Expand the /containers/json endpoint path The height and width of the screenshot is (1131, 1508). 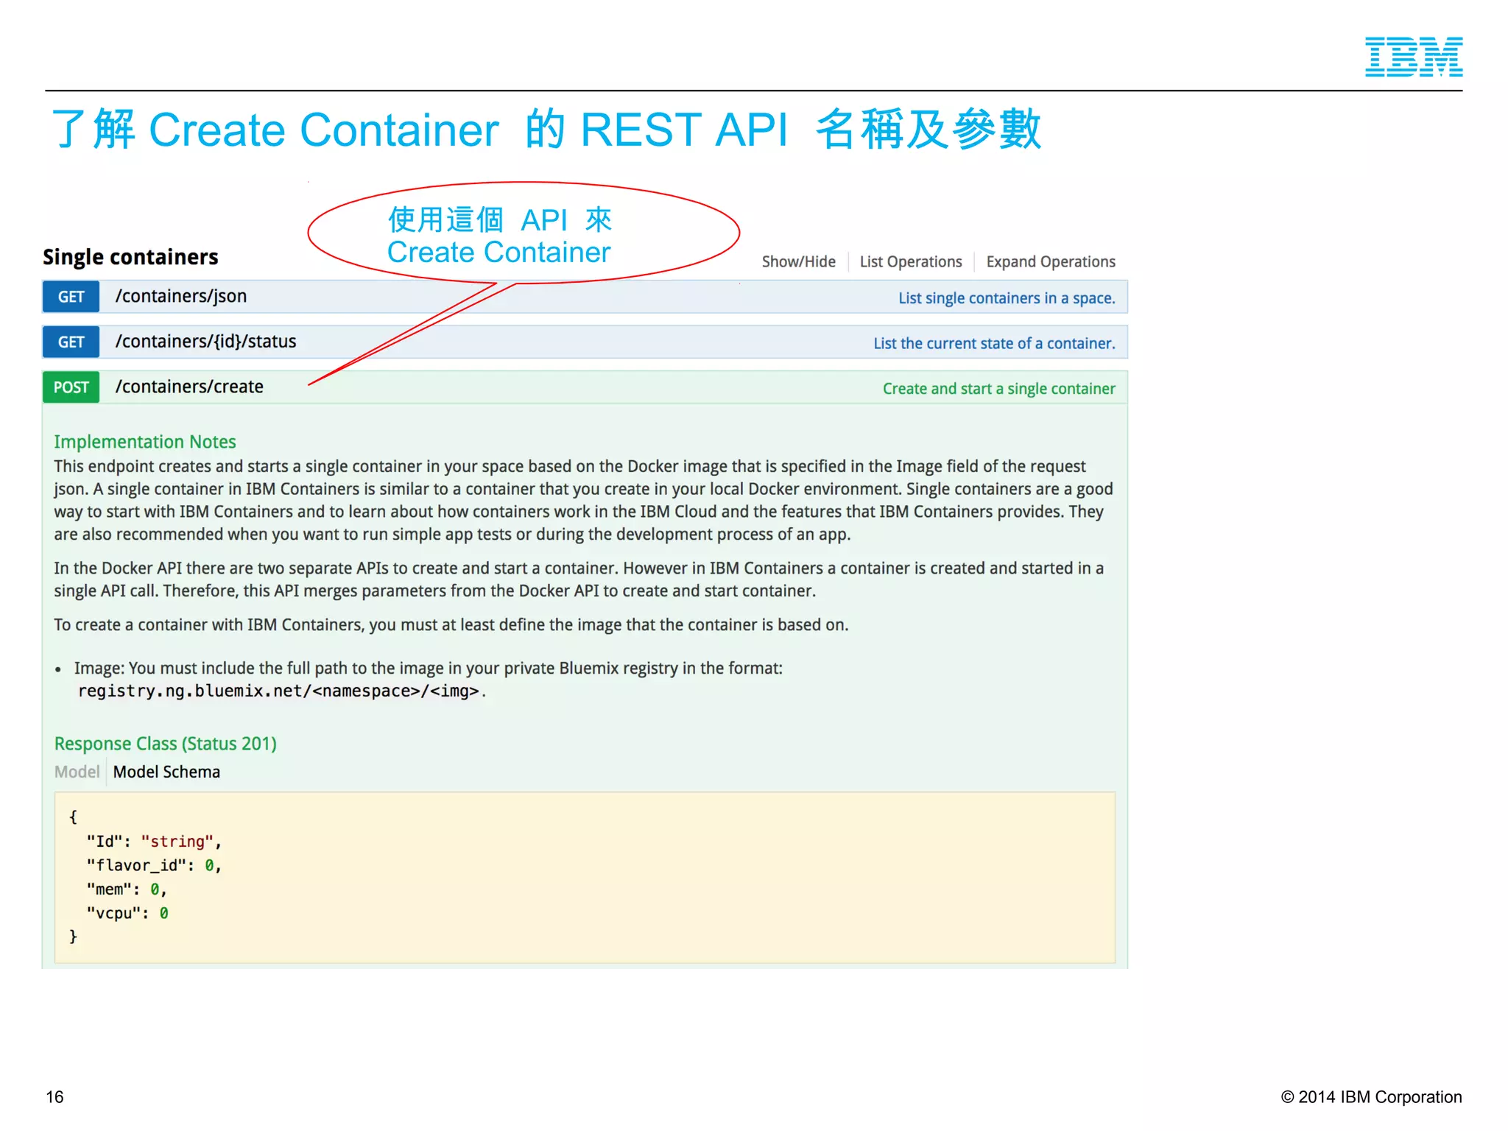pos(181,296)
